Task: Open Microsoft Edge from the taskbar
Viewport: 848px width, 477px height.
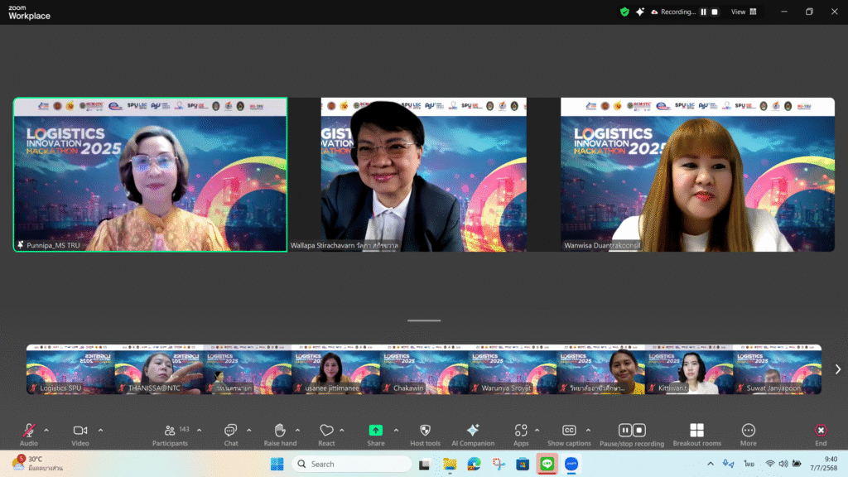Action: [x=475, y=464]
